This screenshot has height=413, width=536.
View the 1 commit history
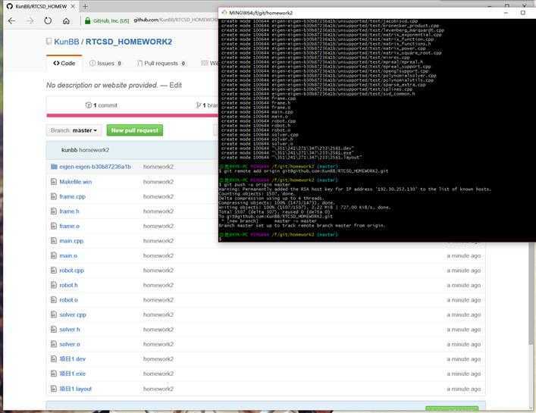[101, 105]
